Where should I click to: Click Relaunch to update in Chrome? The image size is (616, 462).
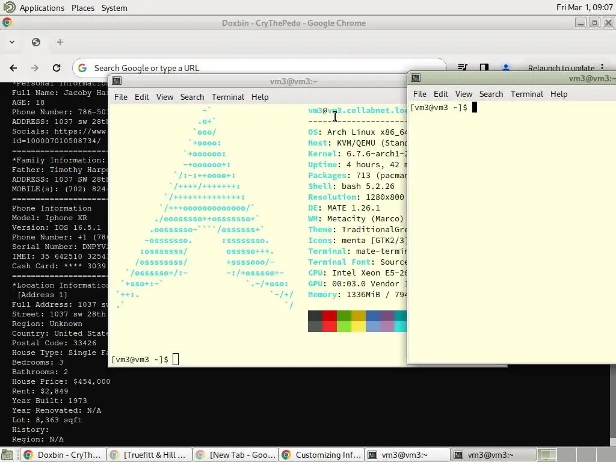[561, 68]
